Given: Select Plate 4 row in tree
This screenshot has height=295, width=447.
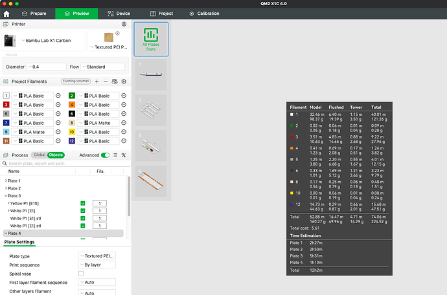Looking at the screenshot, I should coord(63,233).
